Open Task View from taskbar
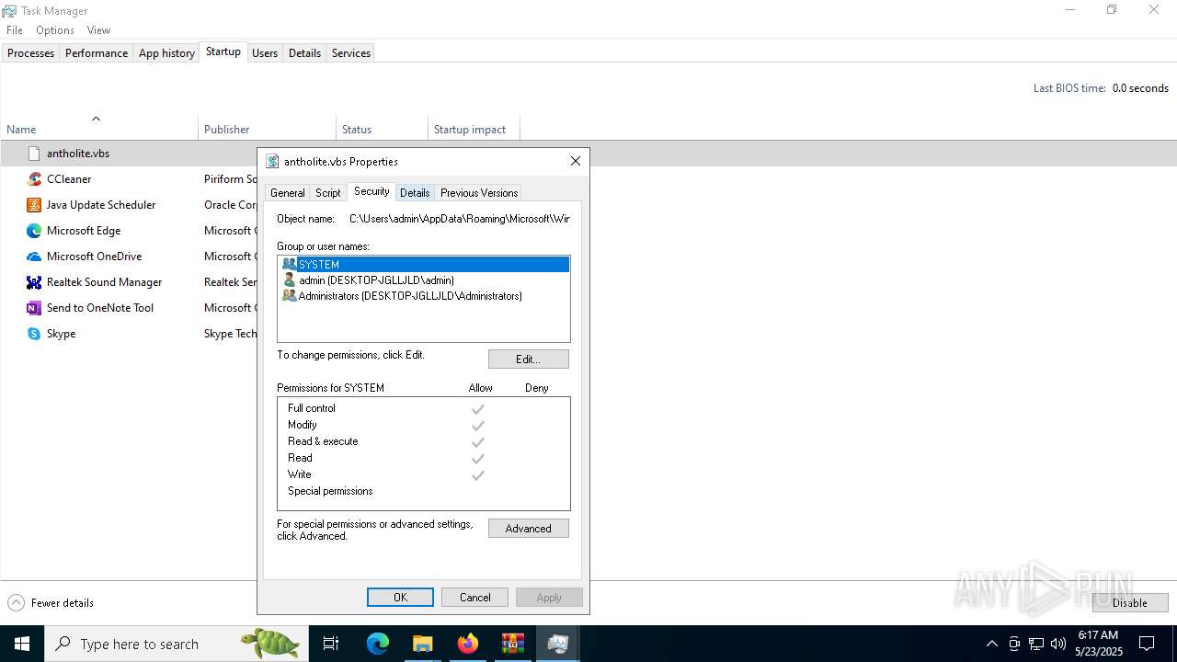 tap(331, 644)
